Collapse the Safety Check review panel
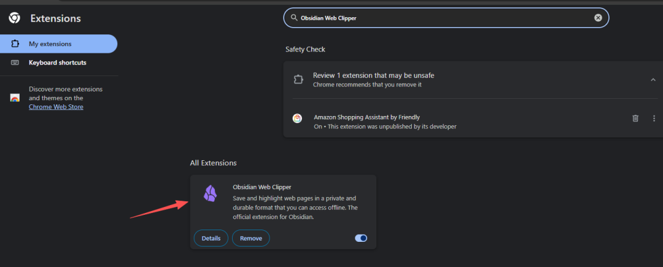The width and height of the screenshot is (663, 267). tap(653, 79)
